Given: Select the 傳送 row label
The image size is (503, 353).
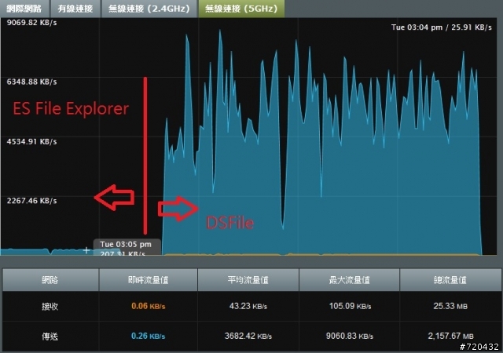Looking at the screenshot, I should pyautogui.click(x=50, y=337).
